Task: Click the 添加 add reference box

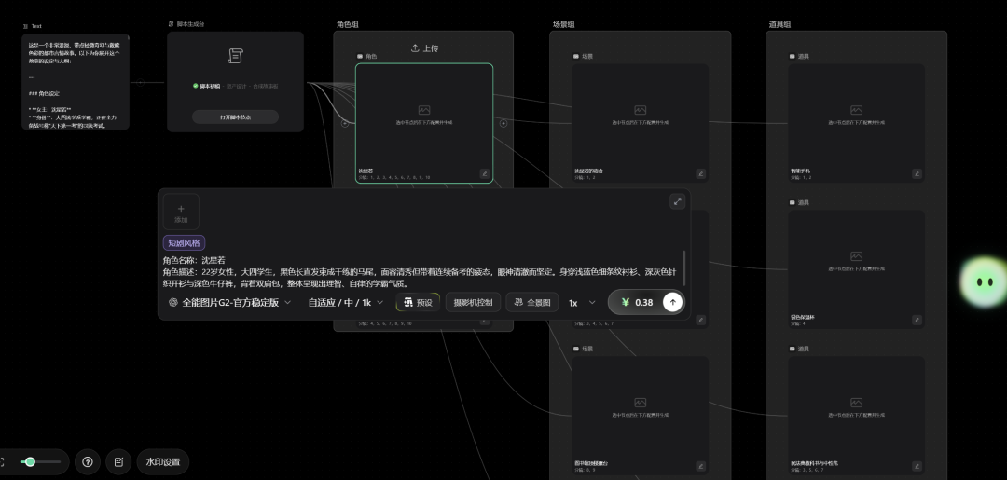Action: [x=181, y=213]
